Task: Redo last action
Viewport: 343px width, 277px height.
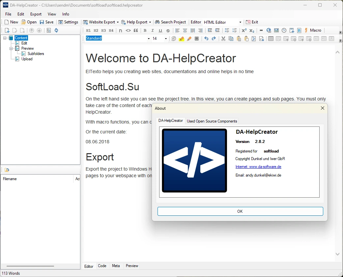Action: (x=214, y=39)
